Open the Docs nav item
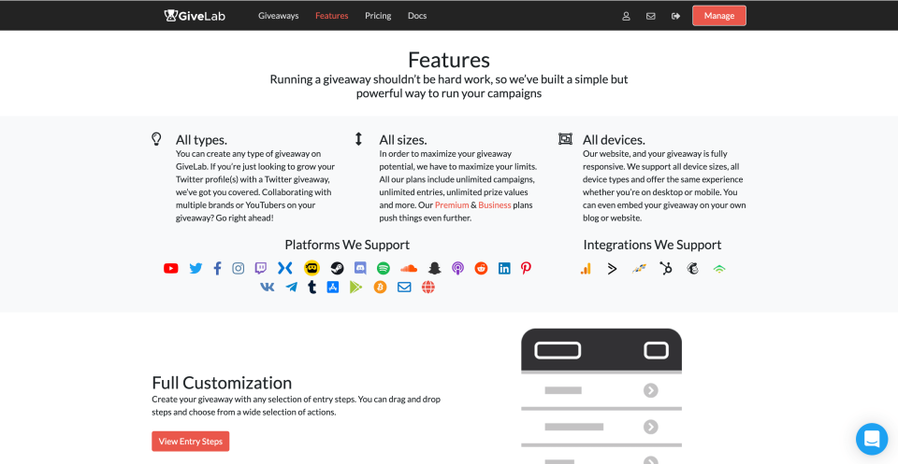Image resolution: width=898 pixels, height=464 pixels. [417, 16]
